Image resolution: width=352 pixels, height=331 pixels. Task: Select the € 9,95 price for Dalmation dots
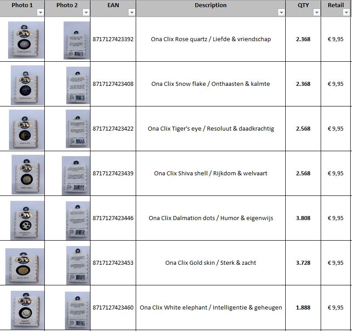click(x=335, y=218)
